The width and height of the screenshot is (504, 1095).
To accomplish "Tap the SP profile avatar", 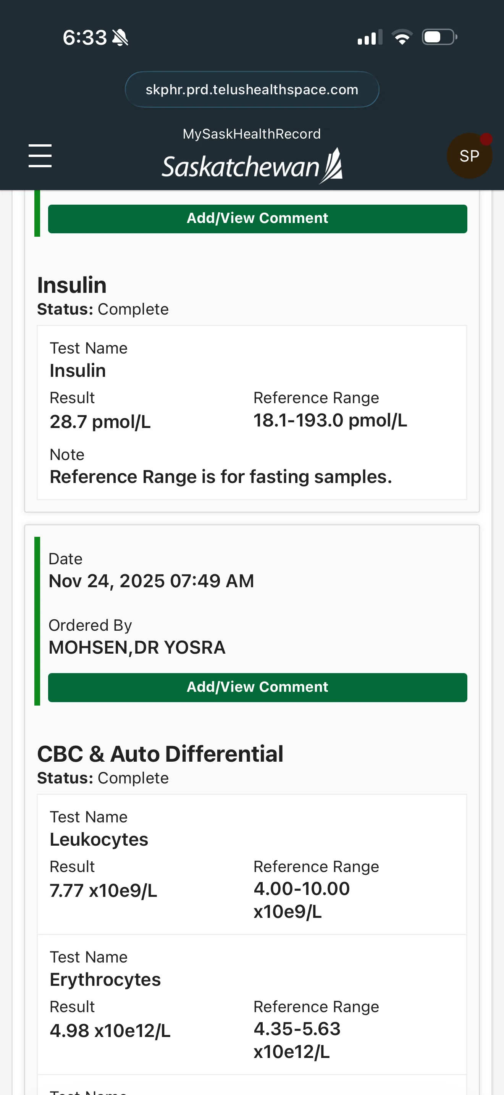I will pyautogui.click(x=469, y=156).
